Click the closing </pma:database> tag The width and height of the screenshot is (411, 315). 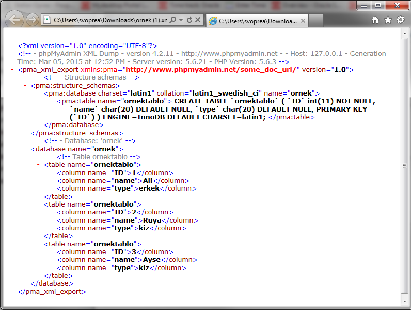coord(74,125)
